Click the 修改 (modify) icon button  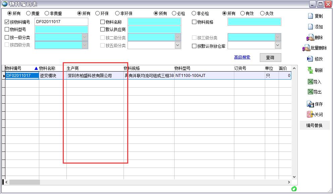[310, 59]
